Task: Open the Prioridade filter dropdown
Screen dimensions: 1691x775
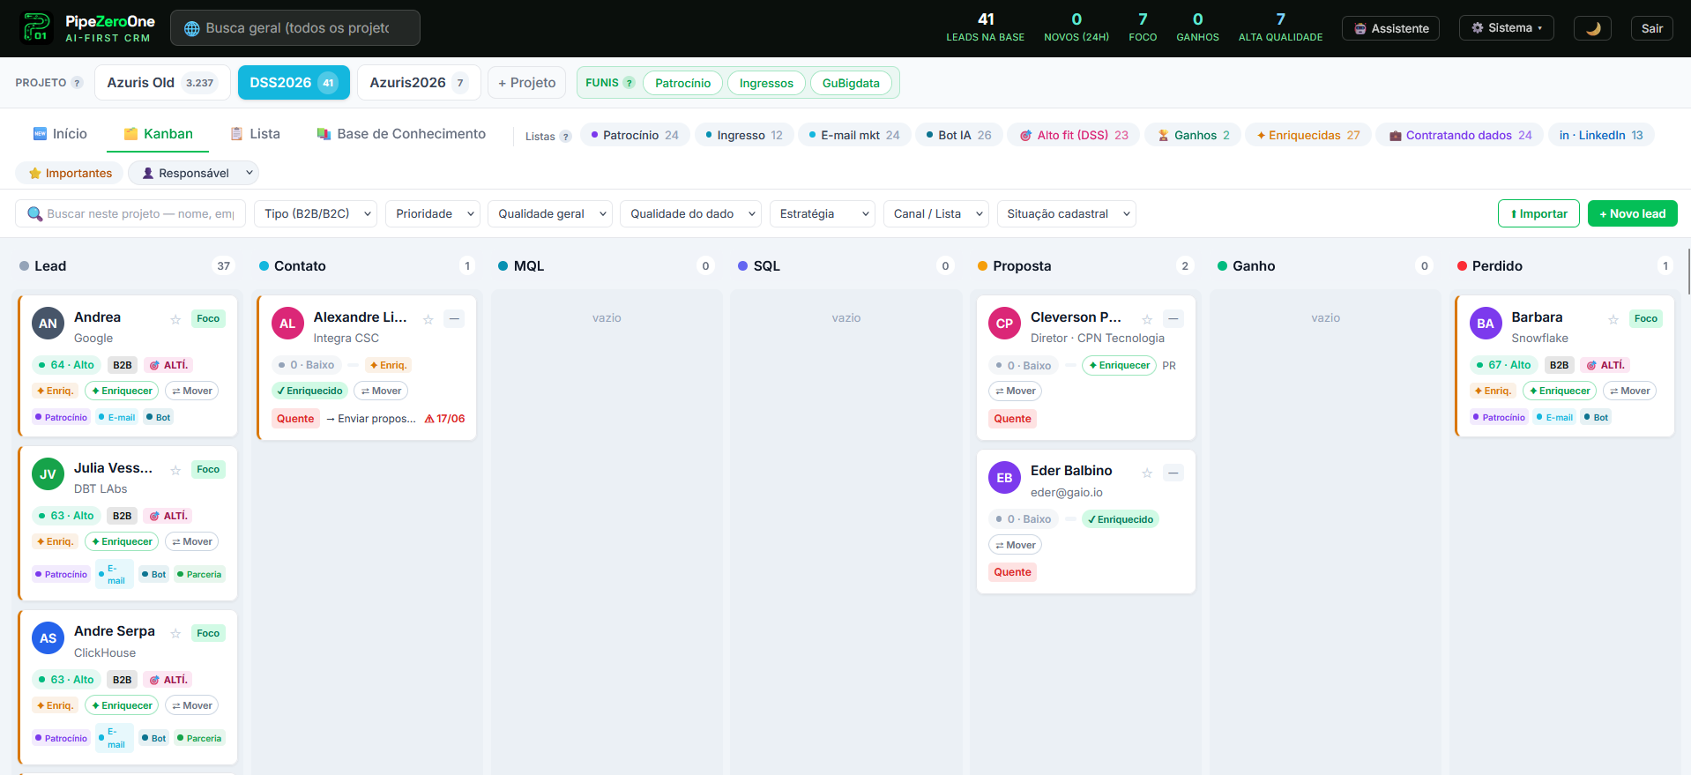Action: 433,213
